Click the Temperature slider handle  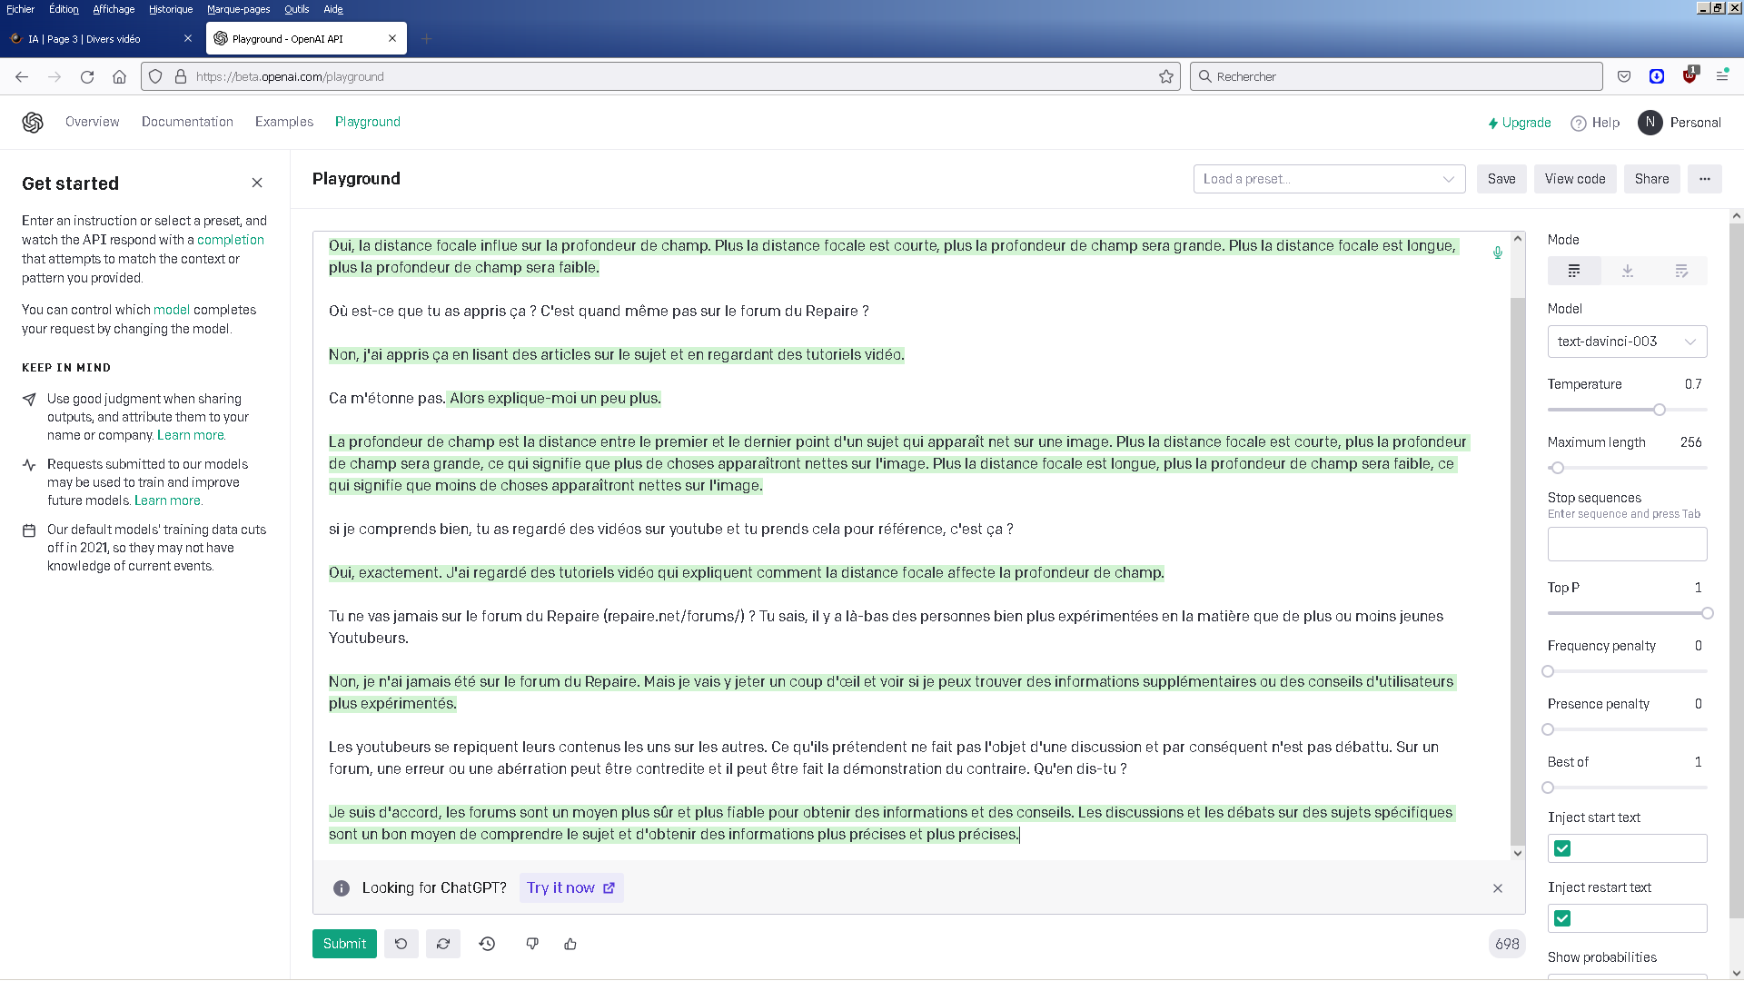tap(1660, 410)
